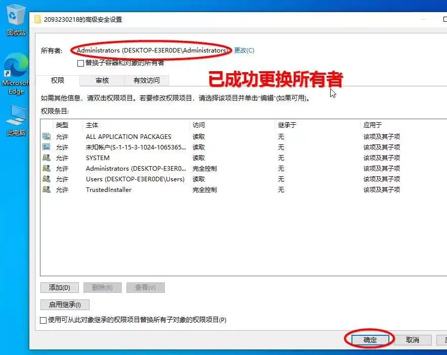Sort by the 主体 column header
Screen dimensions: 447x355
click(x=92, y=125)
